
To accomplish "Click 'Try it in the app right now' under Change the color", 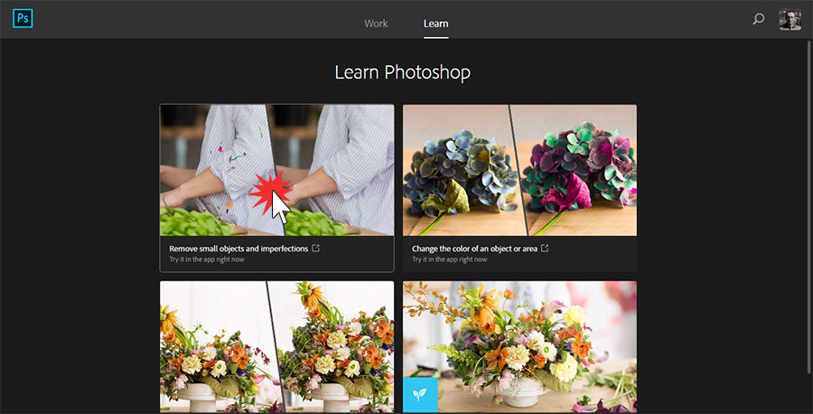I will [x=450, y=259].
